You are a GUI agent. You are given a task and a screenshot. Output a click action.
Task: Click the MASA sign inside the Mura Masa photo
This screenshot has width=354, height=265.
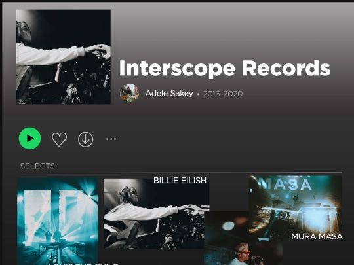(x=285, y=184)
